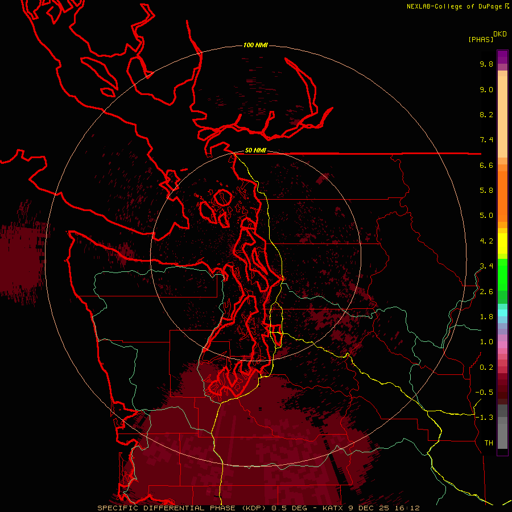Click the [PHAS] legend header

coord(481,40)
